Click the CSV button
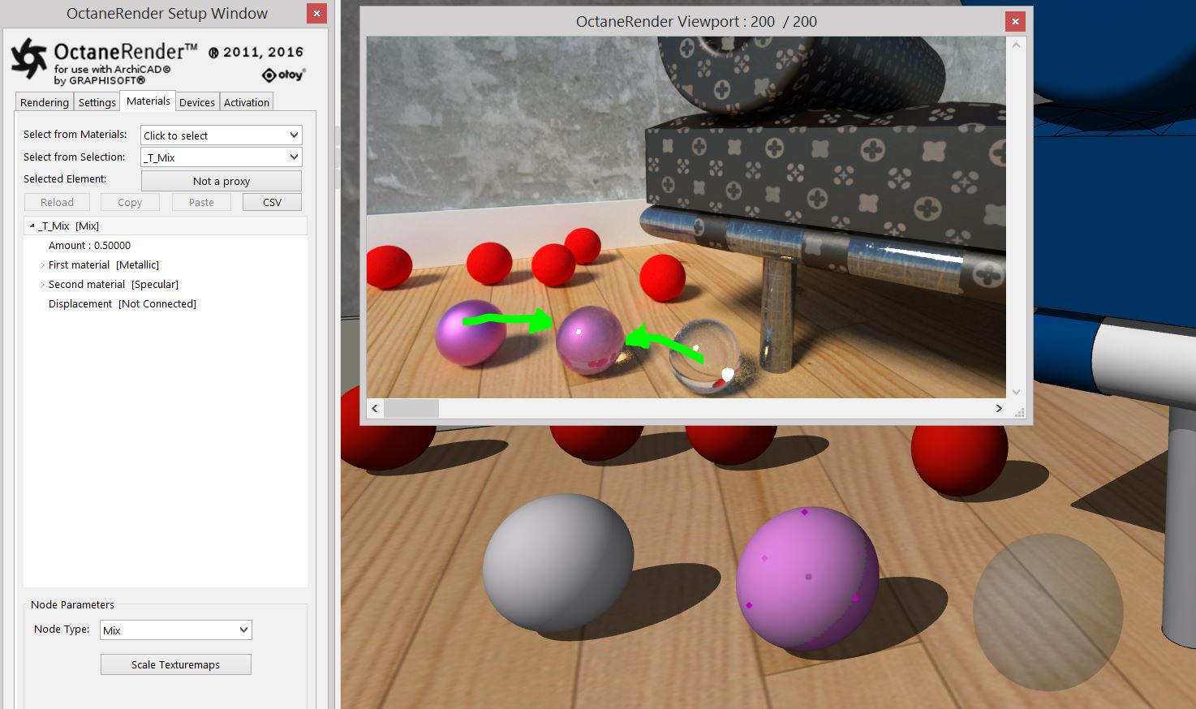 click(272, 203)
